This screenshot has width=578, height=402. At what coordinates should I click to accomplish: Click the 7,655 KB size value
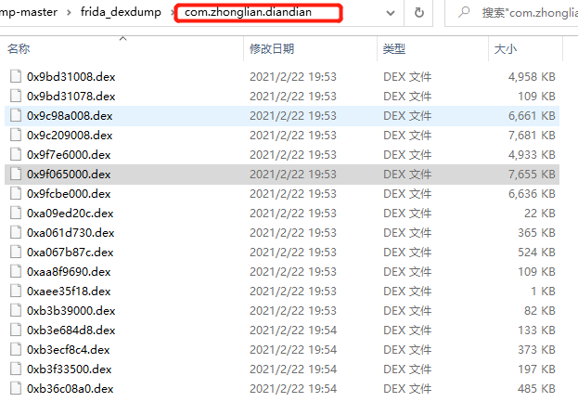coord(532,175)
